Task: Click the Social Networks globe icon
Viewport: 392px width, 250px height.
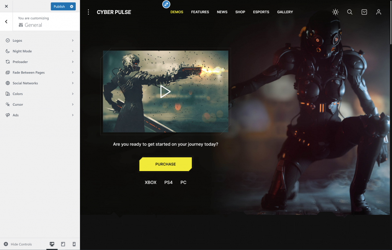Action: (x=8, y=83)
